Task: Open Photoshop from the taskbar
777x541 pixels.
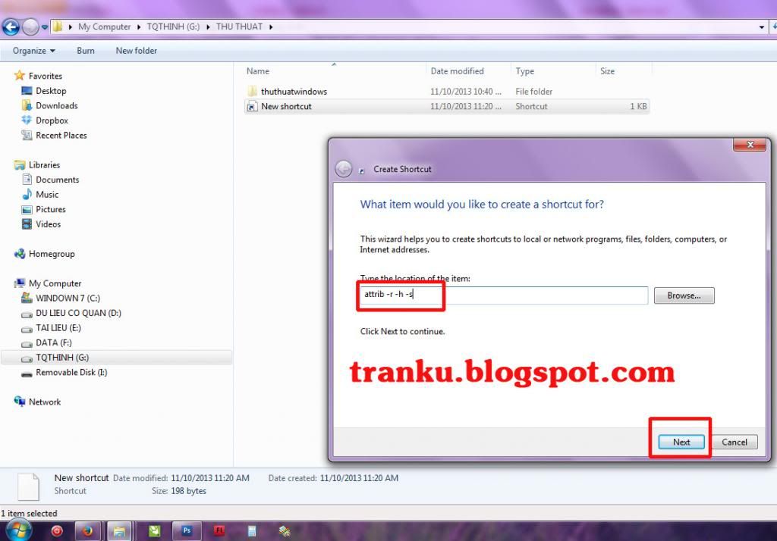Action: click(x=187, y=531)
